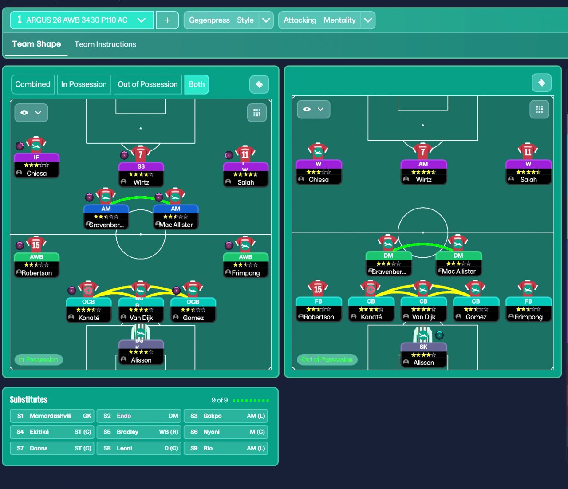568x489 pixels.
Task: Click Alisson's goalkeeper shirt on in-possession pitch
Action: point(141,332)
